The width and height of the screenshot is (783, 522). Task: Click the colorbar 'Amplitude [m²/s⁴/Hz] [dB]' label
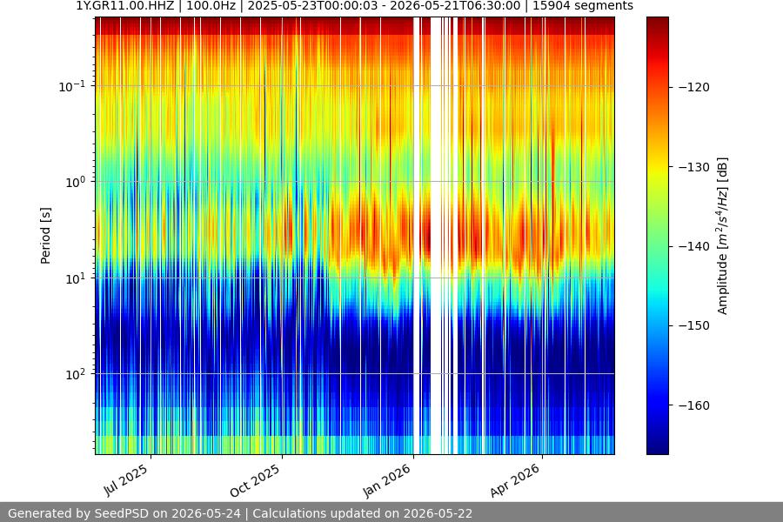click(723, 236)
